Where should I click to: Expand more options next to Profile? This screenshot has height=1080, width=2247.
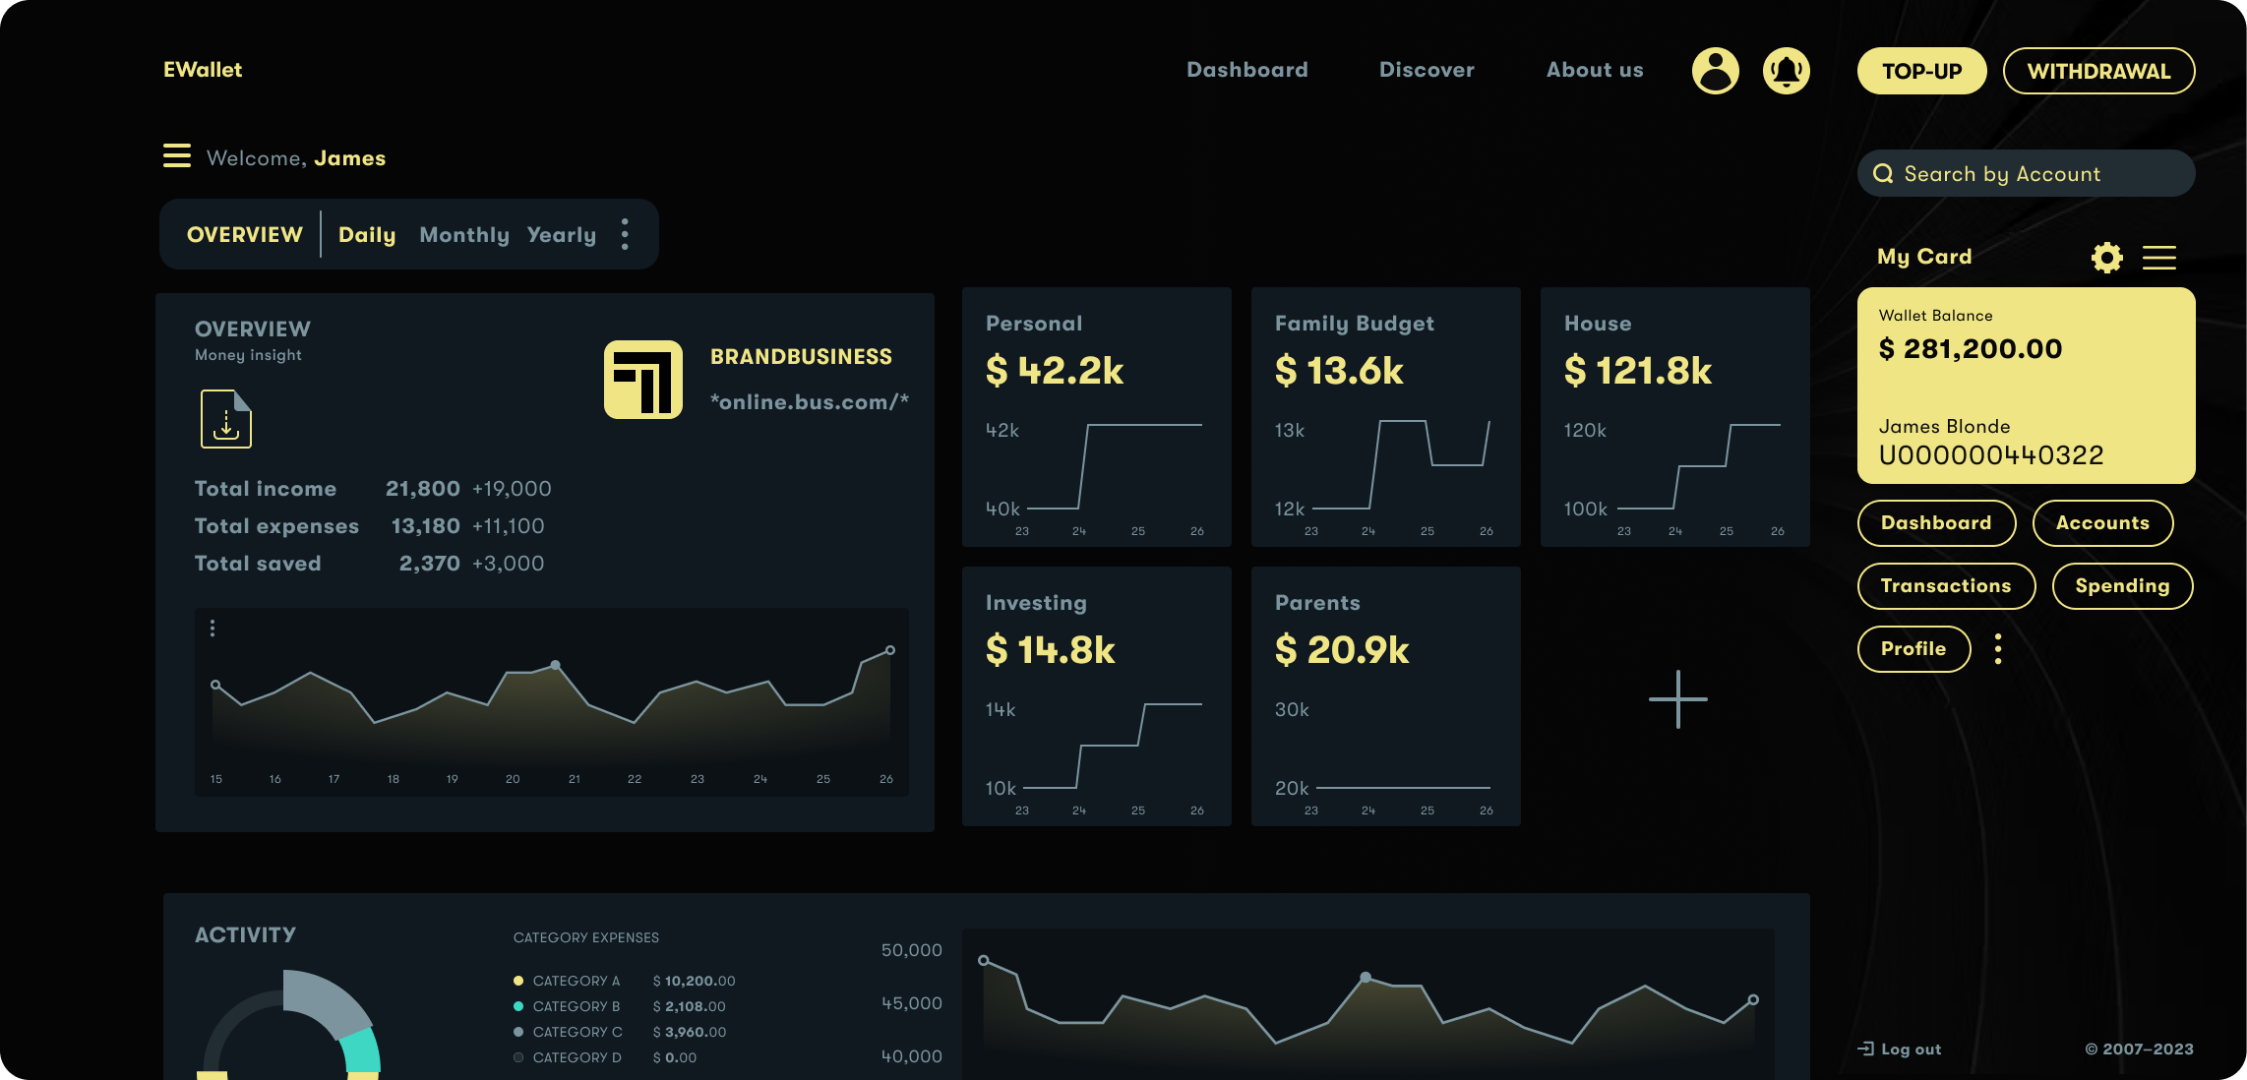click(1998, 649)
